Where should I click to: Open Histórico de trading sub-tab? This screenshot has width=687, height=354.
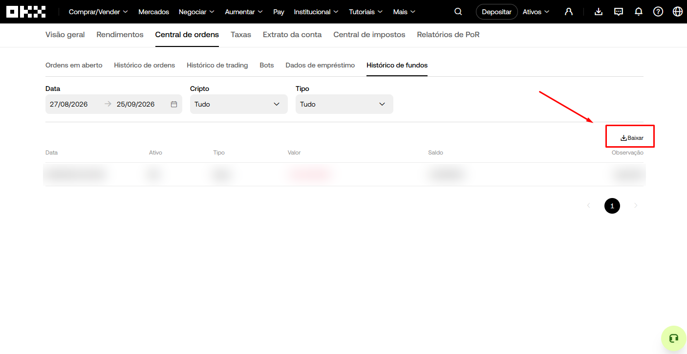coord(217,65)
